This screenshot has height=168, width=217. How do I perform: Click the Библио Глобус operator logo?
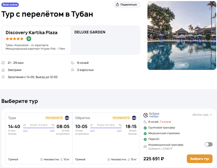(154, 115)
